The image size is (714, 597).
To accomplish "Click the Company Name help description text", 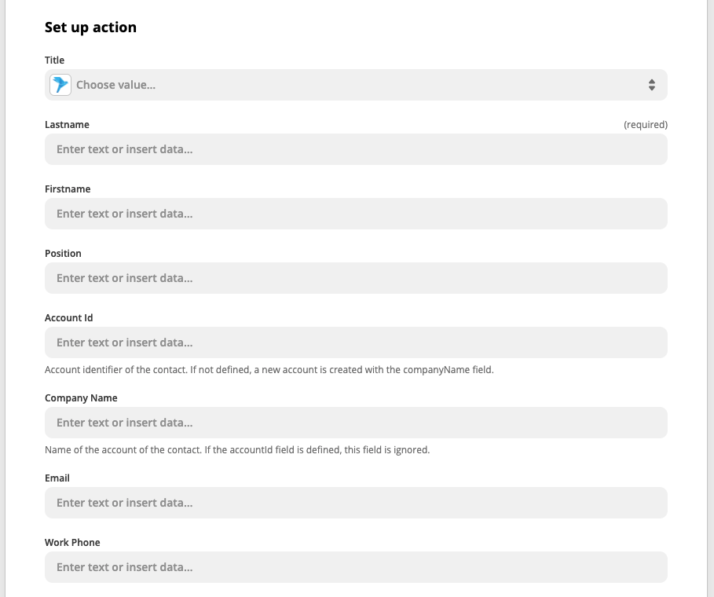I will click(x=236, y=450).
